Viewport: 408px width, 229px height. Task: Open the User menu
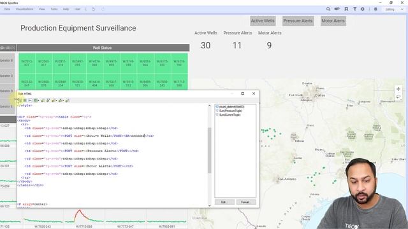pos(77,9)
